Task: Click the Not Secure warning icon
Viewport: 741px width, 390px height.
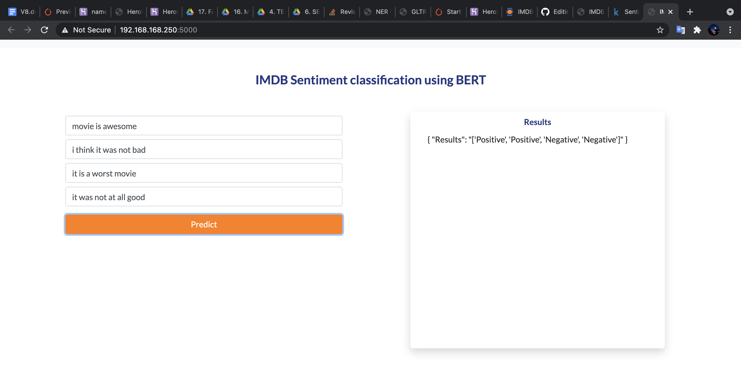Action: click(65, 30)
